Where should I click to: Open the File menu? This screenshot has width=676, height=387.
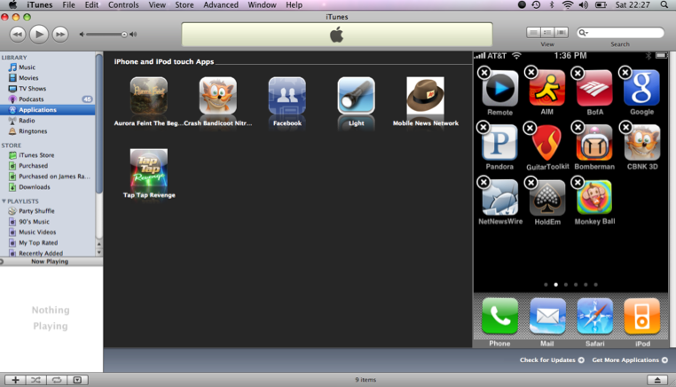tap(68, 4)
